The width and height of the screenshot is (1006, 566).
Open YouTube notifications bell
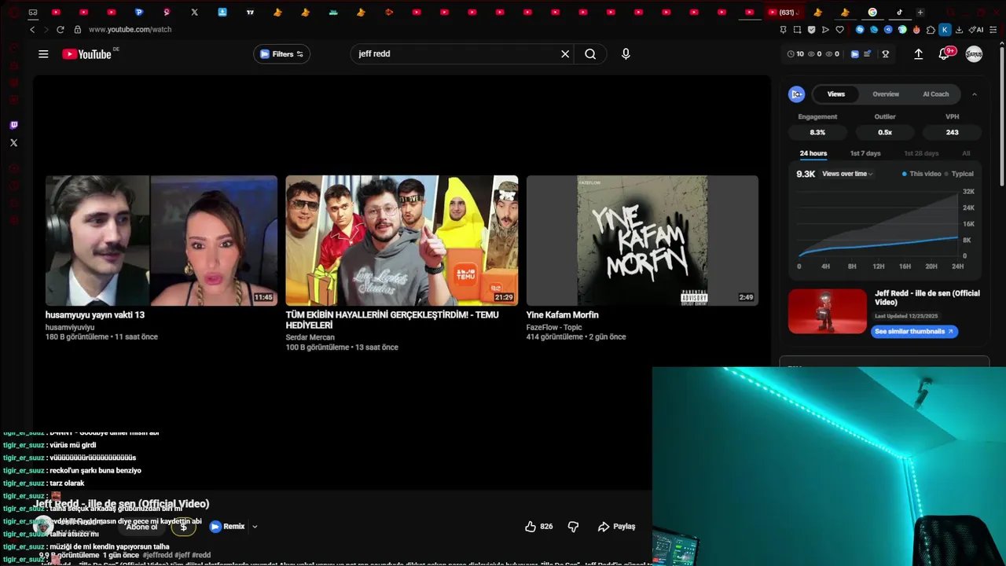(x=944, y=54)
